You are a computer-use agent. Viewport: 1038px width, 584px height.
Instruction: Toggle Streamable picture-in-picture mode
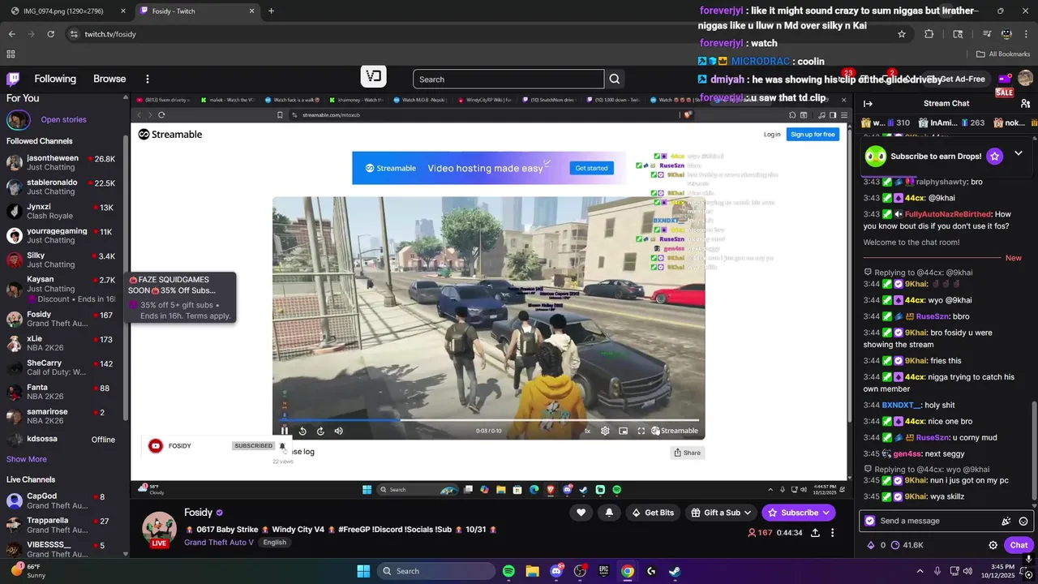coord(623,431)
